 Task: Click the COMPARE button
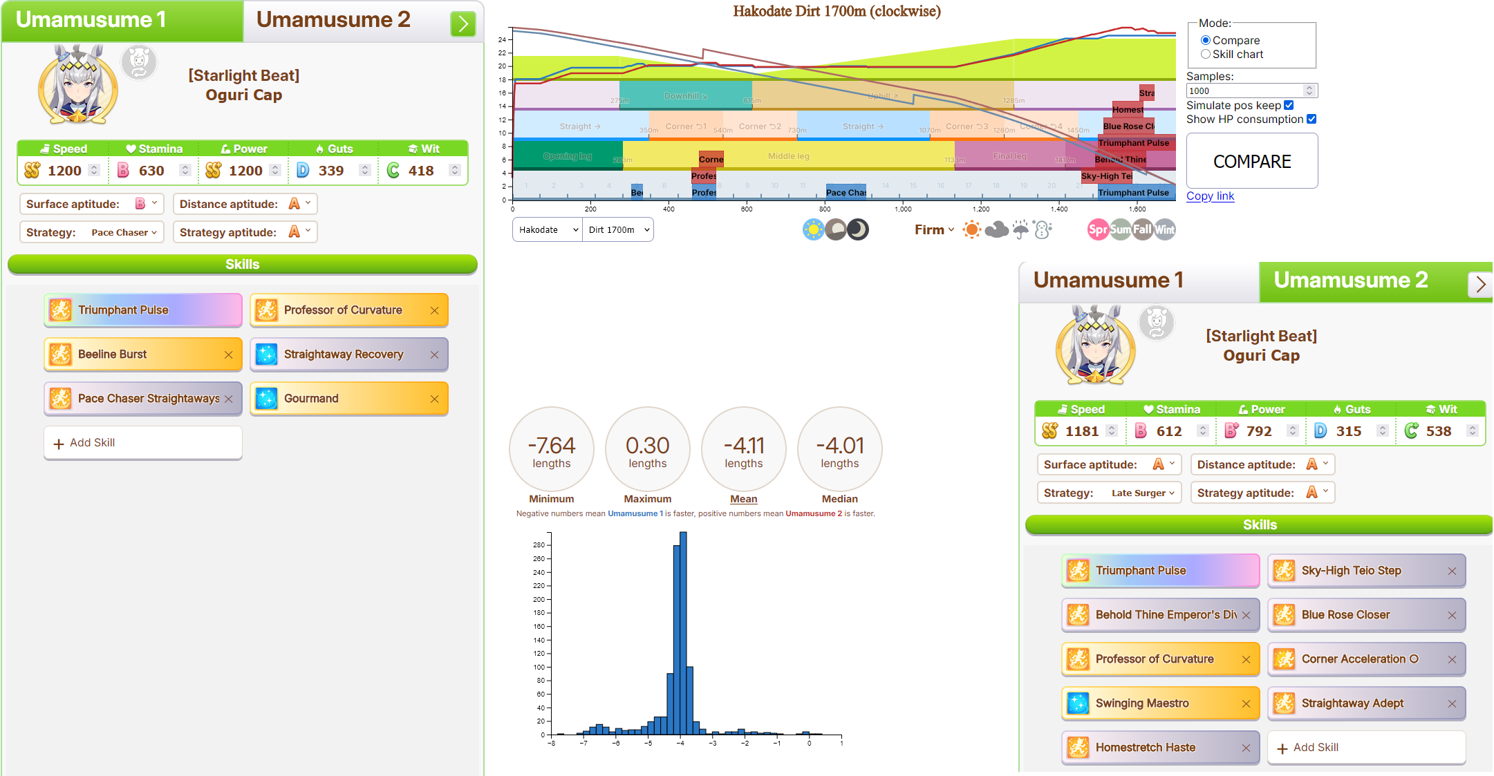(x=1252, y=161)
